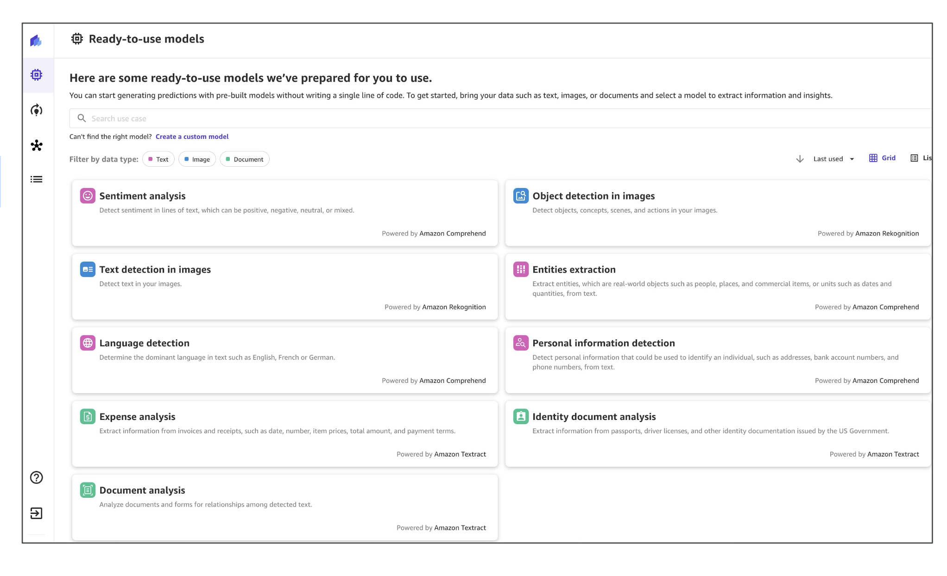Click the Sentiment analysis smiley icon
The height and width of the screenshot is (576, 947).
(88, 196)
